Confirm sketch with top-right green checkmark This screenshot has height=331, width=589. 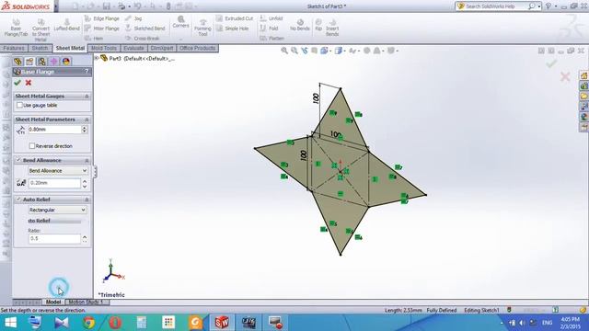point(551,64)
